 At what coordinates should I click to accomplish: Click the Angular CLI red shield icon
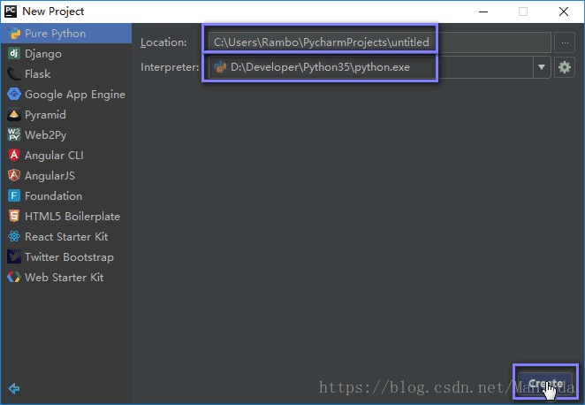point(14,156)
